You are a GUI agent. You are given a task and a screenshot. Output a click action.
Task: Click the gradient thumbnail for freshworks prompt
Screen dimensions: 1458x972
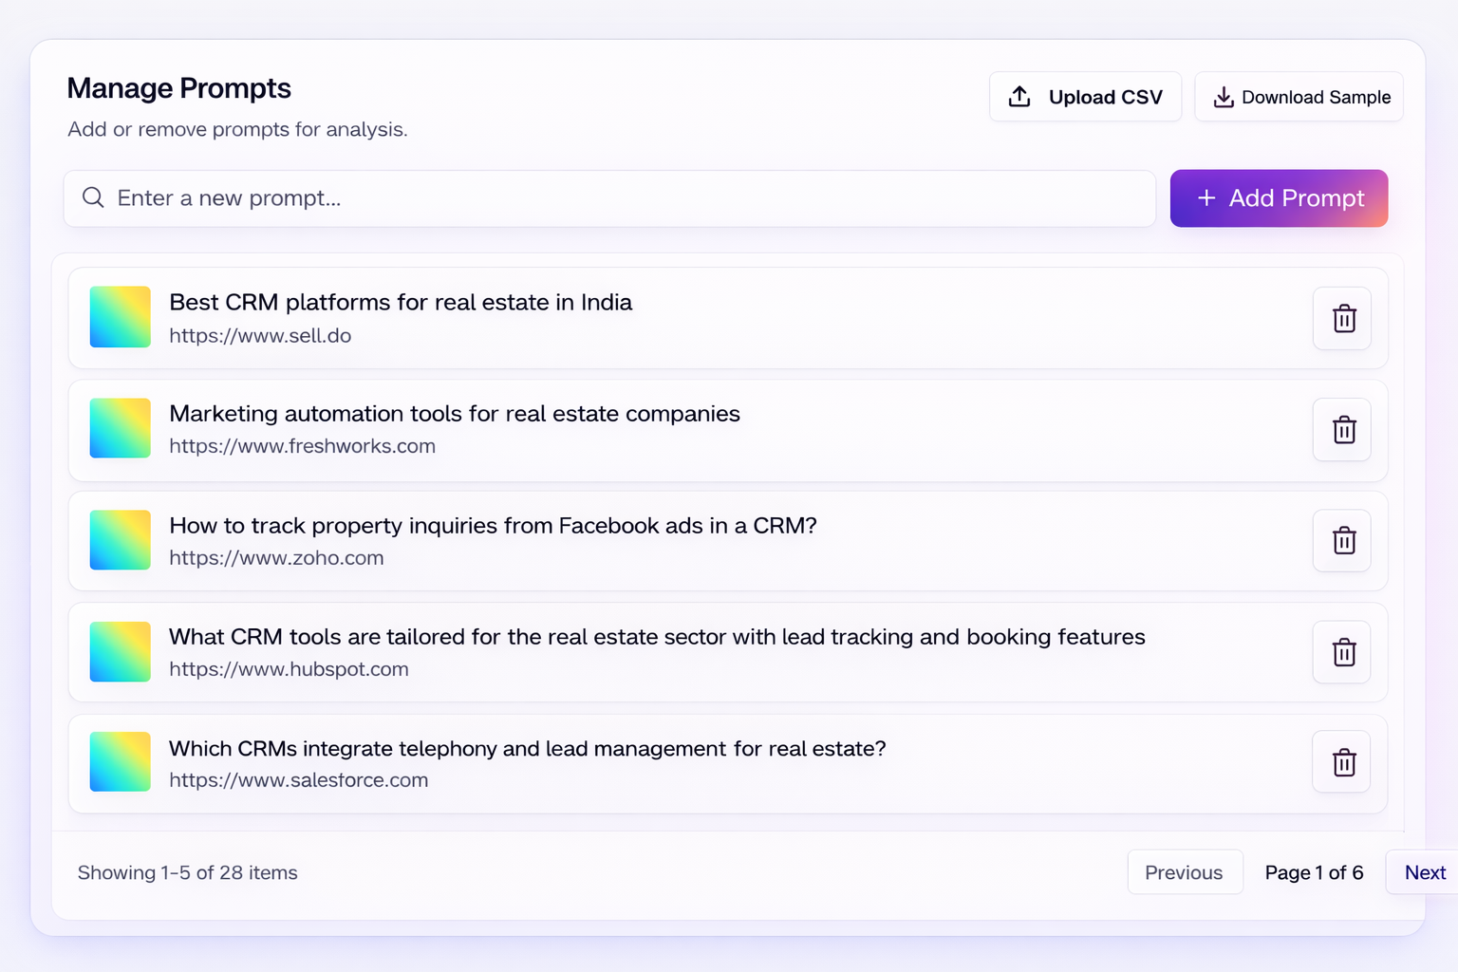coord(121,428)
